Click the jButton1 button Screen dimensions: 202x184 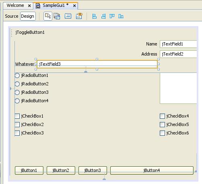(x=29, y=170)
